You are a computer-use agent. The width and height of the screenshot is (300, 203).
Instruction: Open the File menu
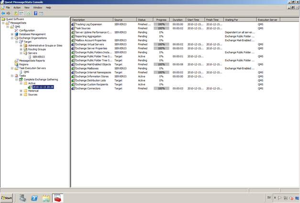coord(8,8)
